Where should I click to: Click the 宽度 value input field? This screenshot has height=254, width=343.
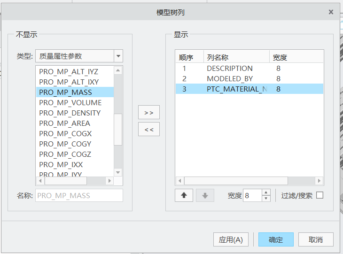252,195
